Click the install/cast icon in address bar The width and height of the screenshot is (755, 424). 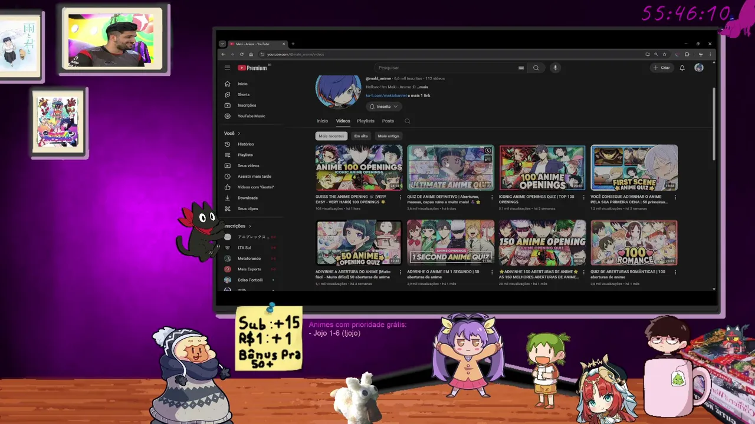pyautogui.click(x=648, y=54)
